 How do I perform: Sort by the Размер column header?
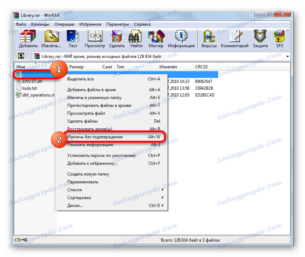click(x=77, y=67)
